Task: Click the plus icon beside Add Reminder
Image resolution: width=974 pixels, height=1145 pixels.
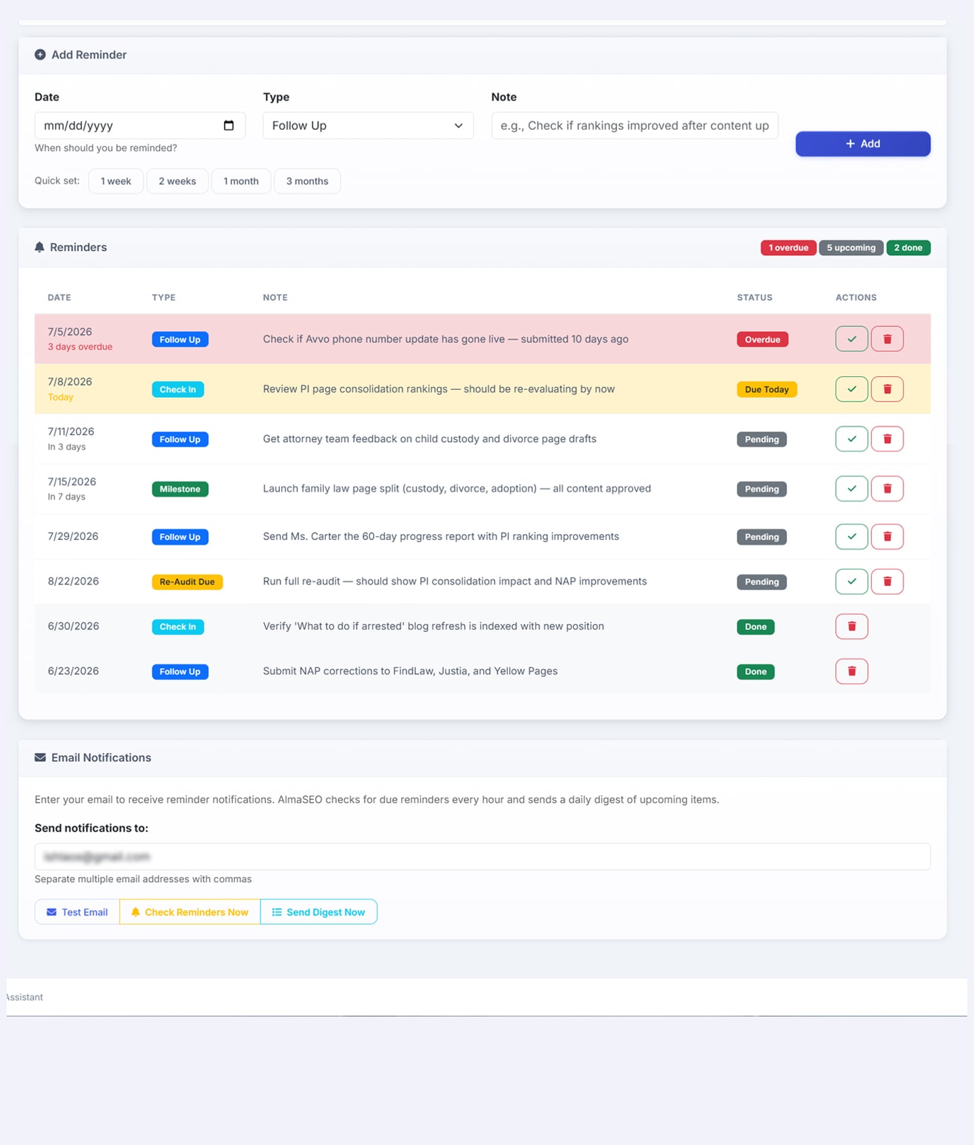Action: click(x=40, y=55)
